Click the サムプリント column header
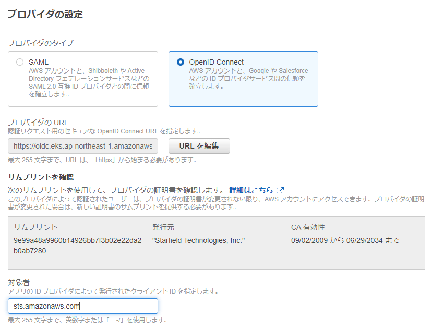Image resolution: width=432 pixels, height=329 pixels. pos(35,227)
